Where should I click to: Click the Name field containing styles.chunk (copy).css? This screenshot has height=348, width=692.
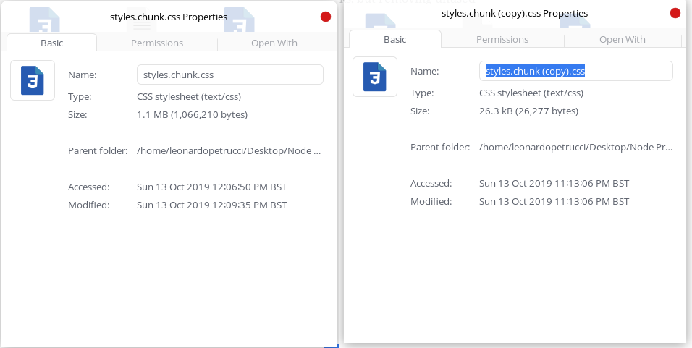[x=575, y=71]
